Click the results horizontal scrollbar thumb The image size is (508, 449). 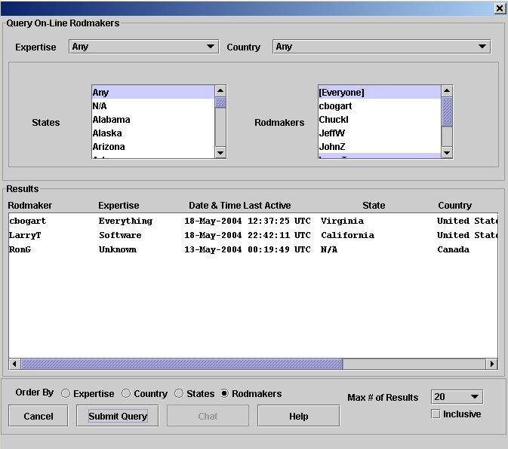(x=181, y=364)
